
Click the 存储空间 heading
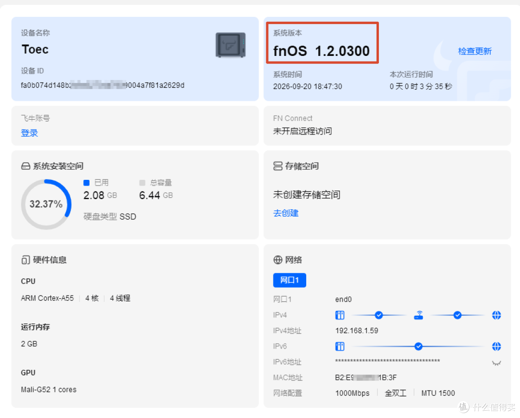point(302,166)
